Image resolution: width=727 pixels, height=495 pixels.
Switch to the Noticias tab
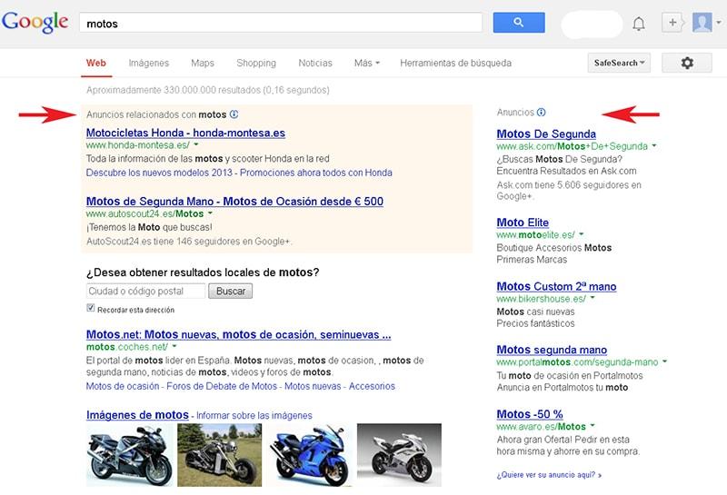point(315,63)
